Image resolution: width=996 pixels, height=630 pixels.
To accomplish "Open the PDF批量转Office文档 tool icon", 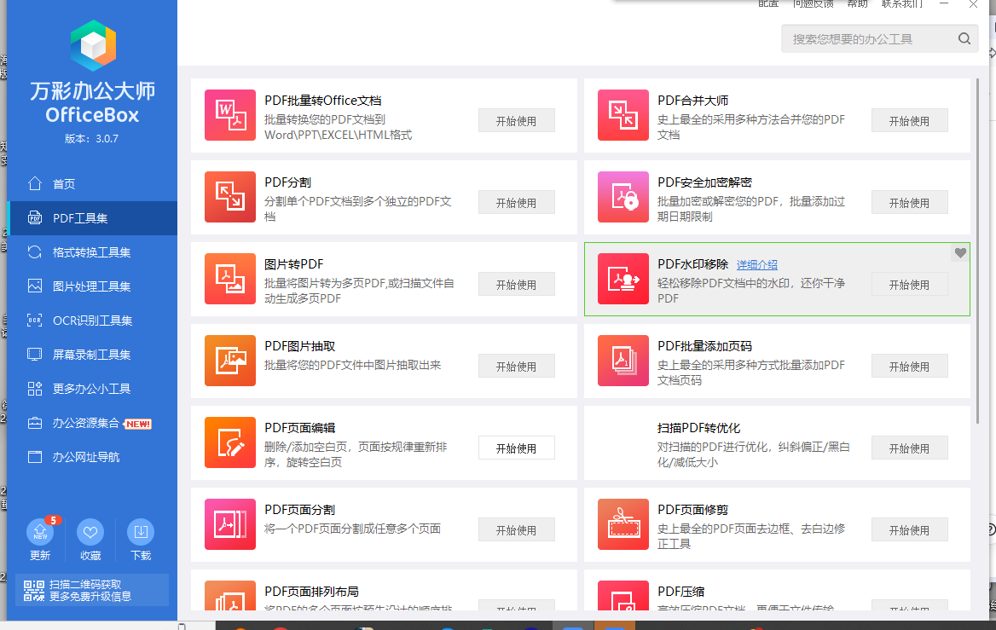I will pos(230,115).
